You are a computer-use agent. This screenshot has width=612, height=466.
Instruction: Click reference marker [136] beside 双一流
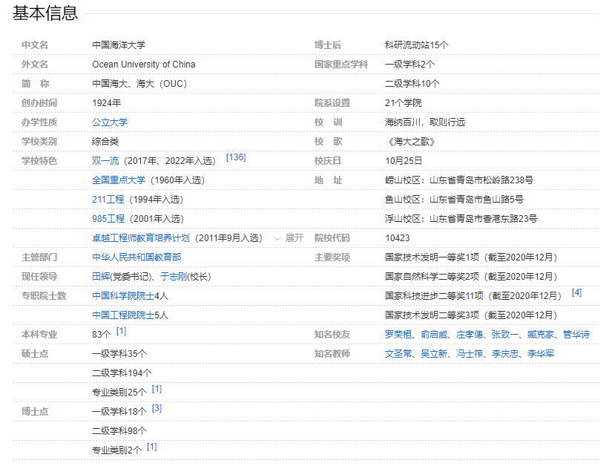[x=236, y=157]
